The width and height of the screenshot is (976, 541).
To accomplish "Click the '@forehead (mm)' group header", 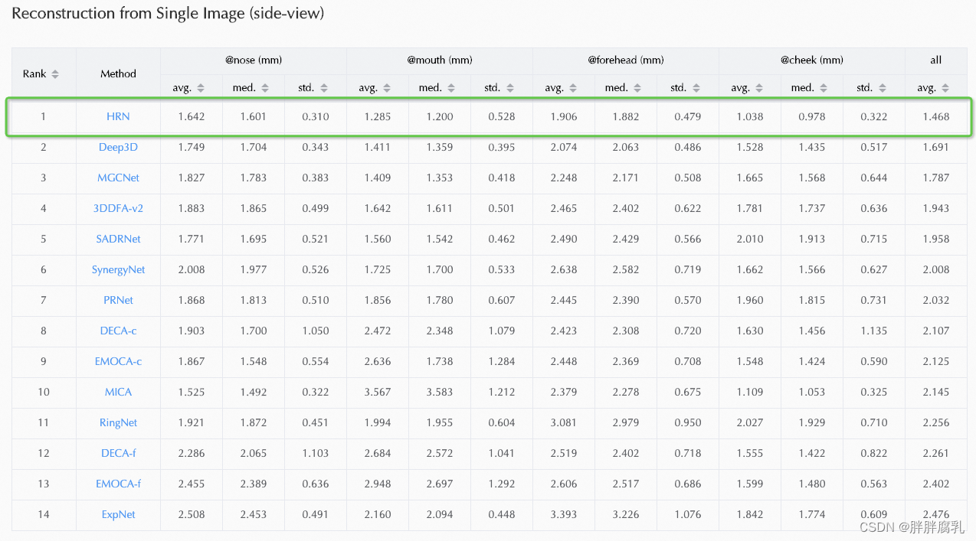I will point(626,60).
